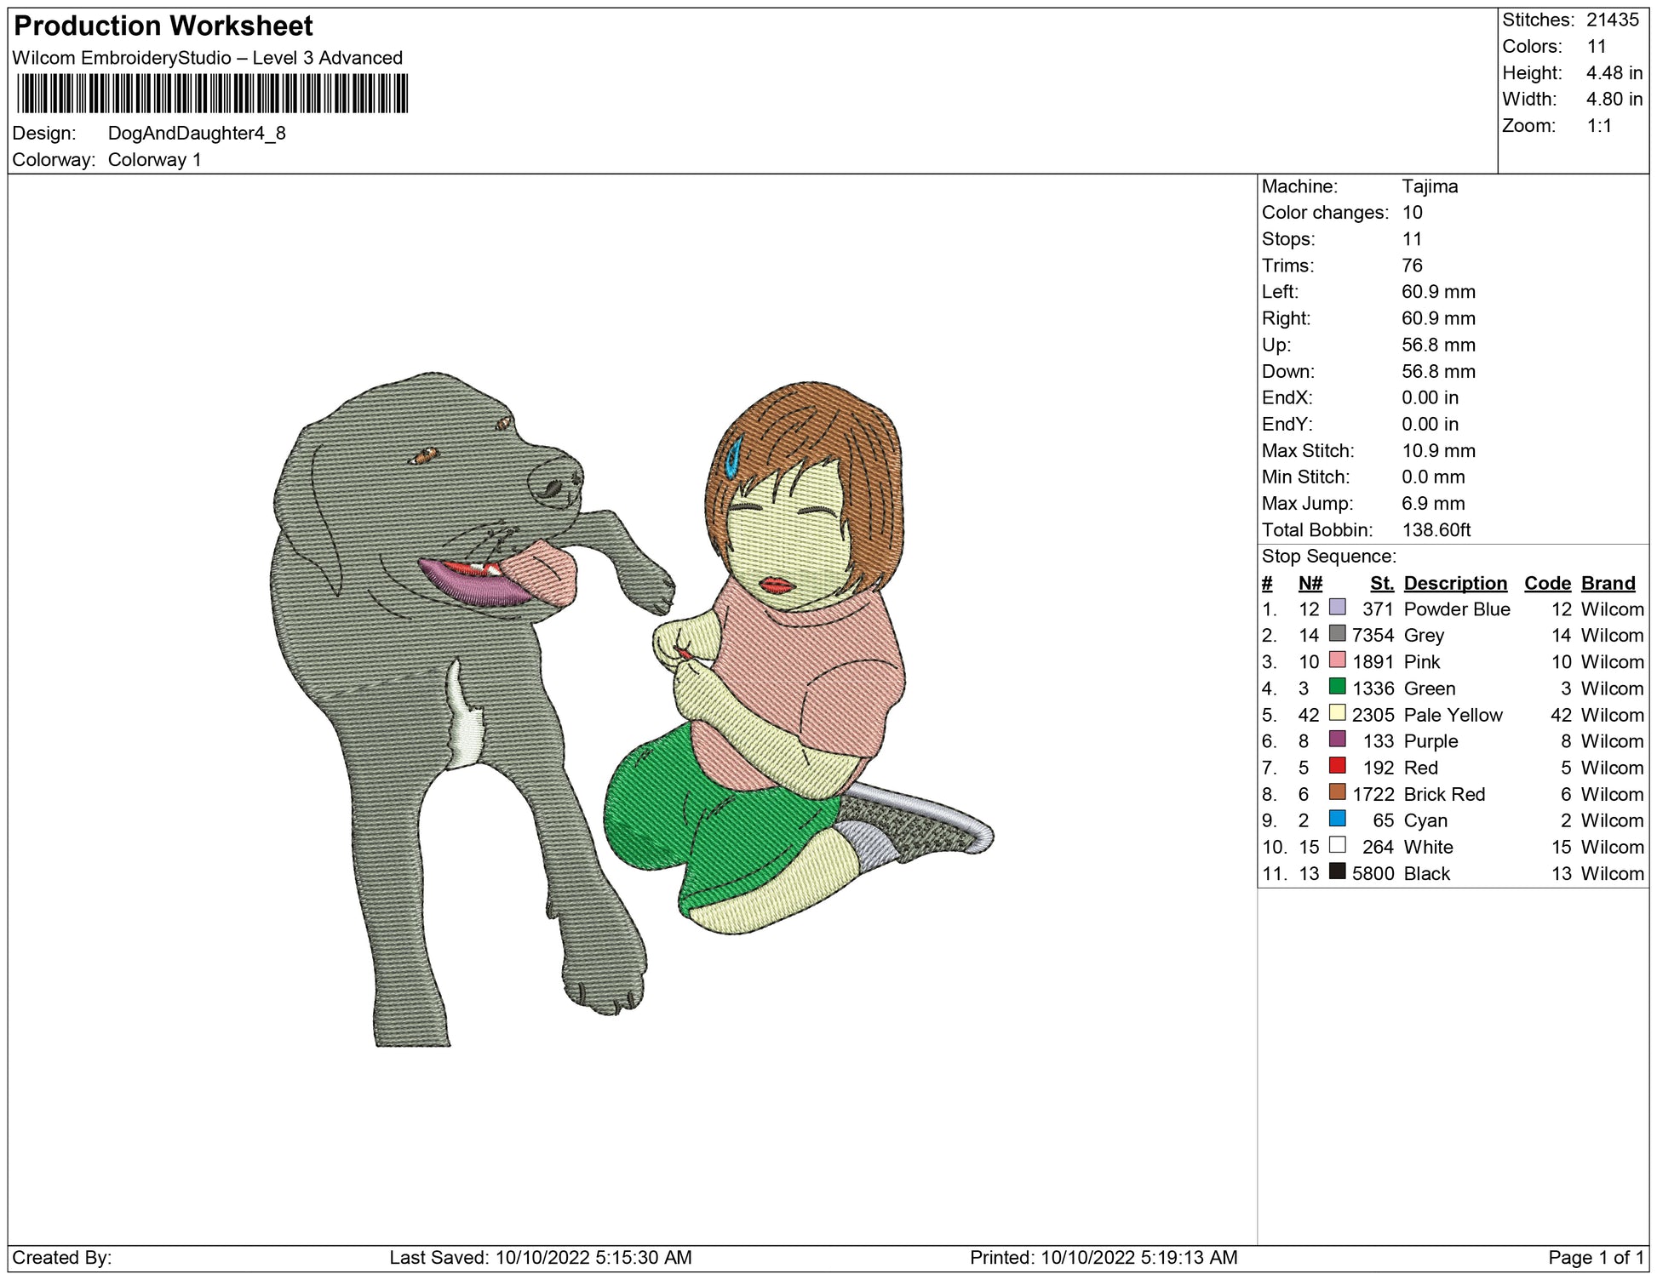Click the St. column header

[1381, 583]
